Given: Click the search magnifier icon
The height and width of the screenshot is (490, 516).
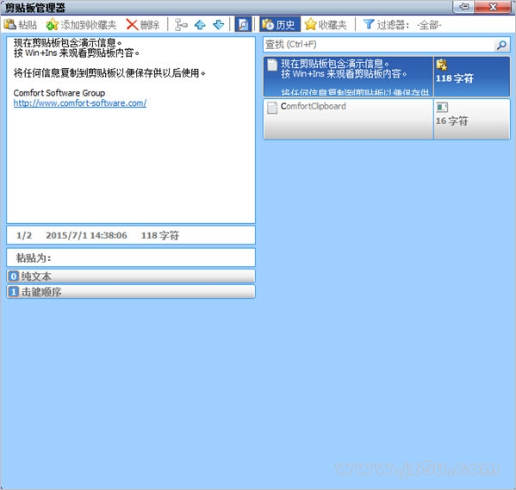Looking at the screenshot, I should click(502, 45).
